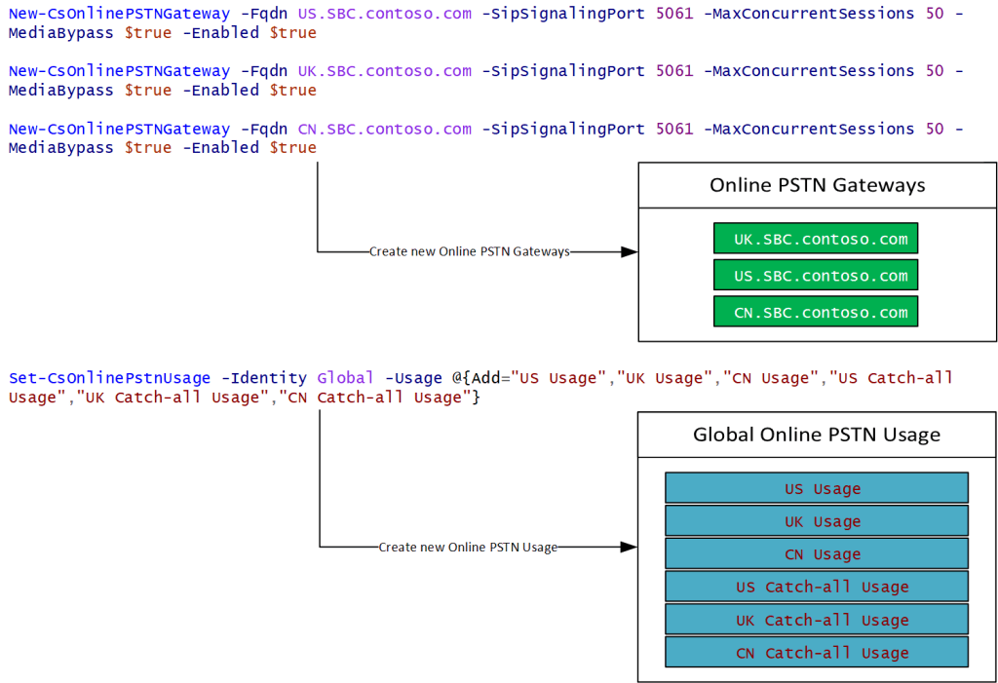This screenshot has height=683, width=998.
Task: Choose the blue CN Usage box
Action: click(817, 554)
